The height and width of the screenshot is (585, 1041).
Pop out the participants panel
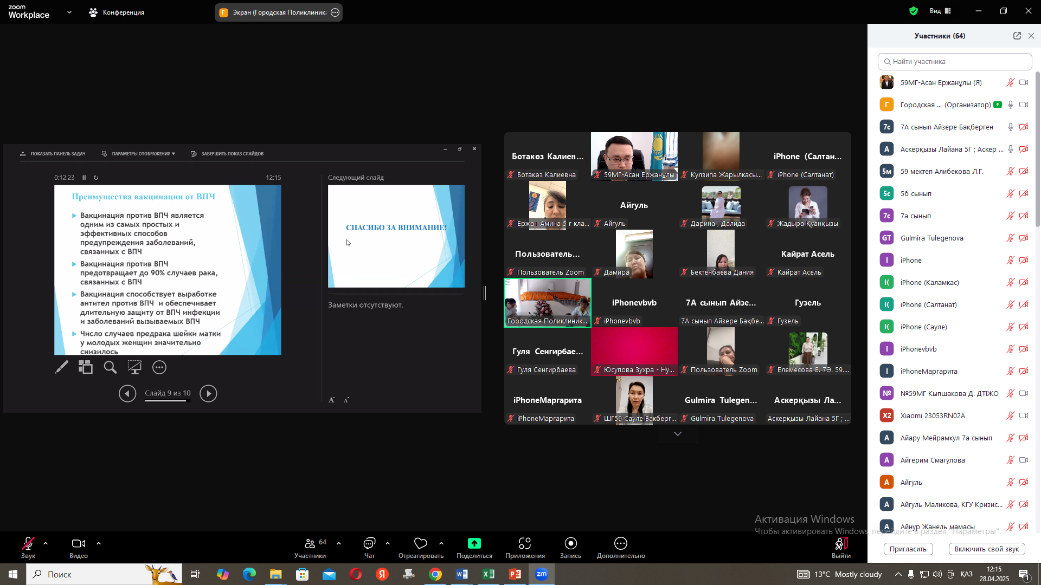coord(1017,36)
